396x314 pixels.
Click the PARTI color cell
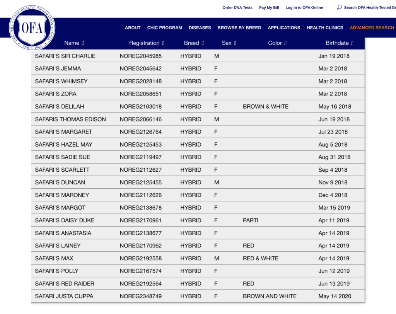pos(251,220)
